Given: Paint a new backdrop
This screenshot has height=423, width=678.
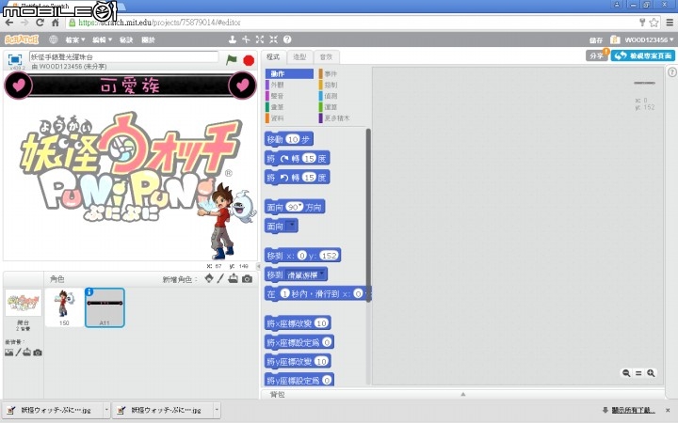Looking at the screenshot, I should pos(18,352).
